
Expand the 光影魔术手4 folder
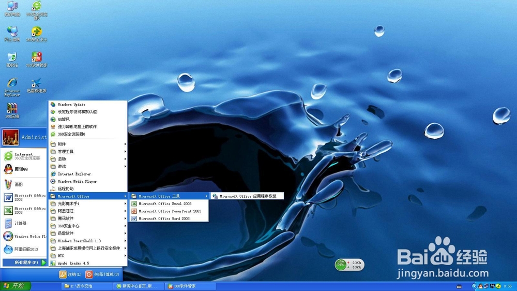click(88, 204)
